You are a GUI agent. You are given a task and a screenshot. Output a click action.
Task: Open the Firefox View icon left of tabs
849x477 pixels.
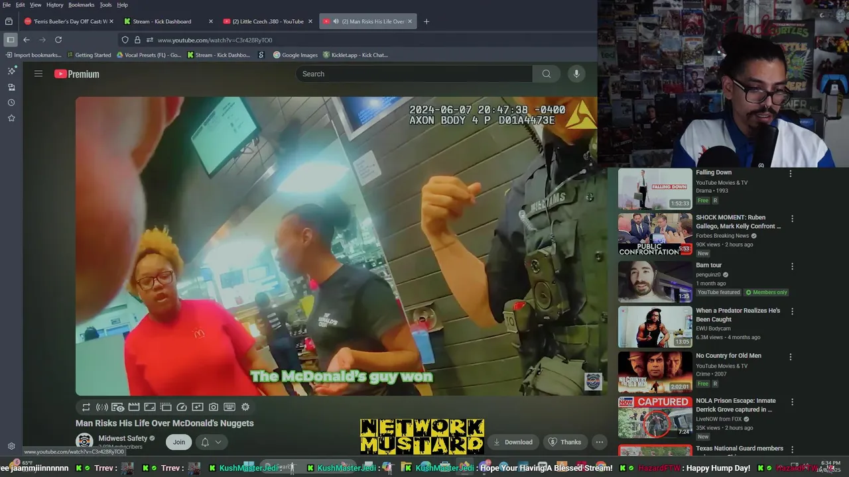[9, 21]
